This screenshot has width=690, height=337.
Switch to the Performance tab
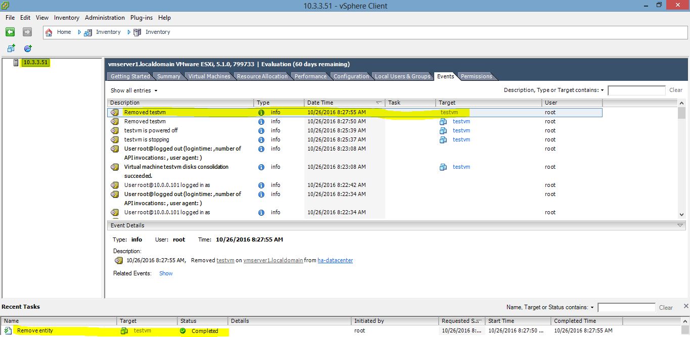coord(310,76)
